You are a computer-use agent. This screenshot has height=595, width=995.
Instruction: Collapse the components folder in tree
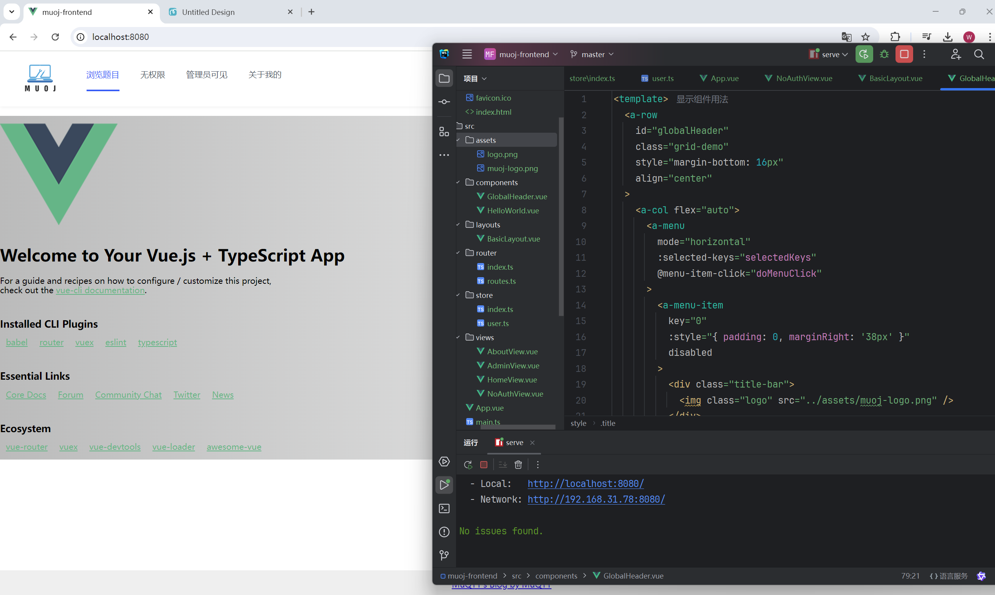pos(458,182)
